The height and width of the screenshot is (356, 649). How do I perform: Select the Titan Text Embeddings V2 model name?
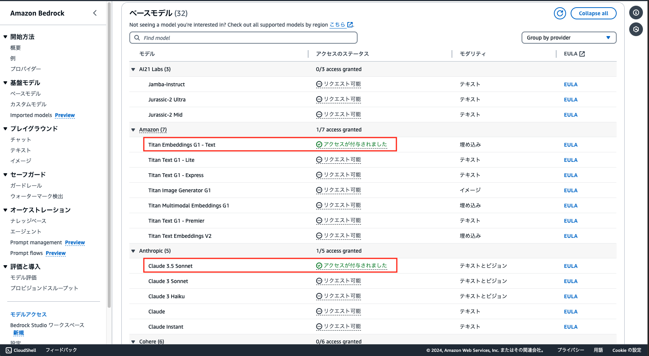[180, 236]
